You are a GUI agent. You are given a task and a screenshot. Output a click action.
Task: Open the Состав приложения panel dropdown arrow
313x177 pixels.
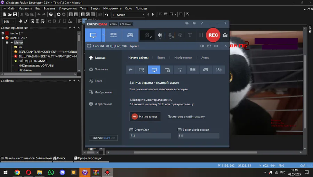pos(70,28)
